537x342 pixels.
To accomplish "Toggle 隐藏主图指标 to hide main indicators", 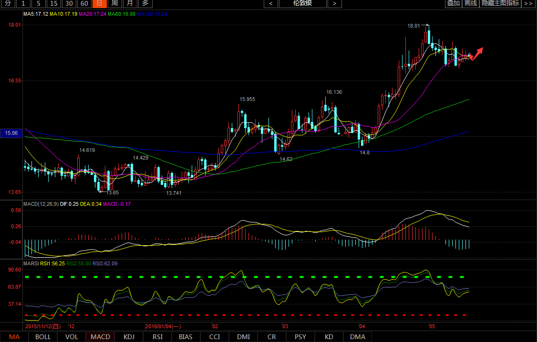I will (x=500, y=4).
